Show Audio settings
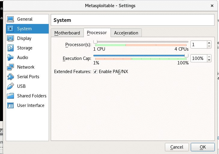Image resolution: width=219 pixels, height=154 pixels. pyautogui.click(x=27, y=58)
